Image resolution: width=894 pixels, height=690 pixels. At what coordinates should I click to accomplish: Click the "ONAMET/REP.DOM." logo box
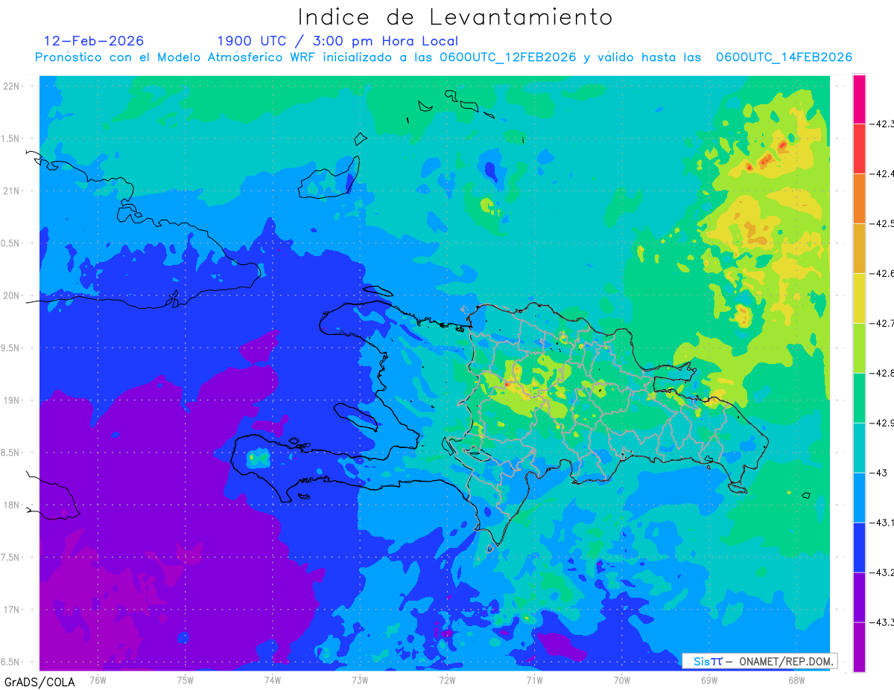tap(759, 661)
